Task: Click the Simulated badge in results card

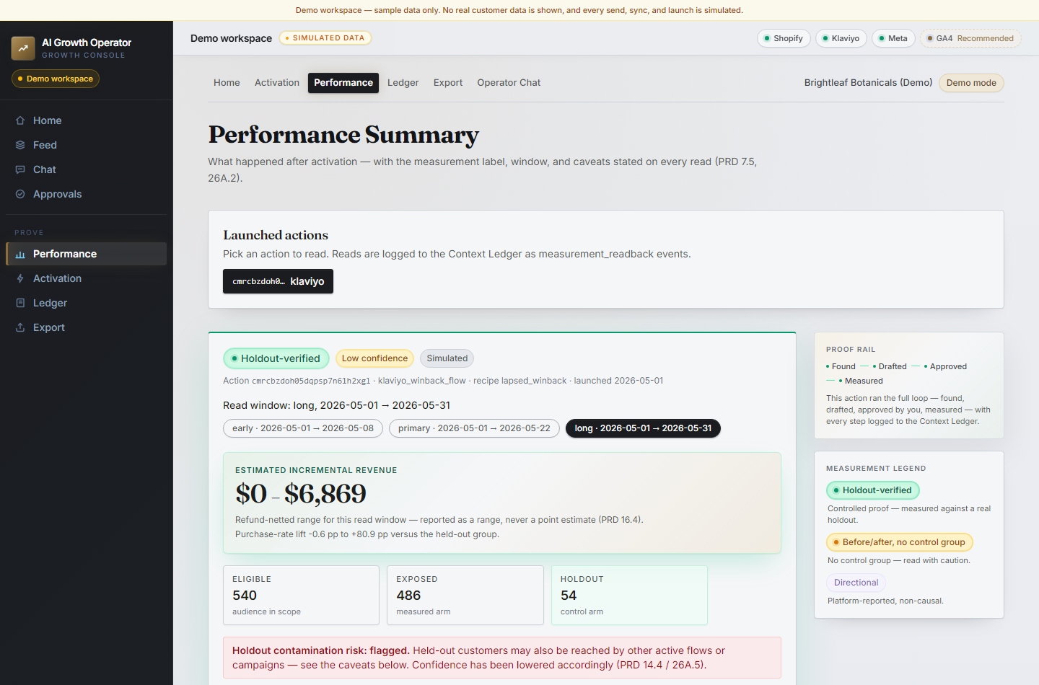Action: pos(447,358)
